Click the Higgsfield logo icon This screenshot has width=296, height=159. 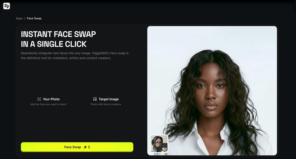(6, 6)
